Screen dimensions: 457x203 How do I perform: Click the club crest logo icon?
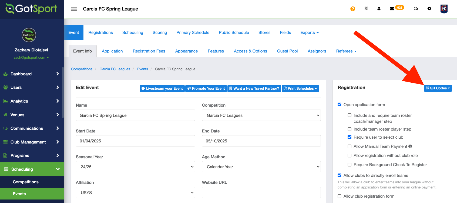click(x=444, y=9)
